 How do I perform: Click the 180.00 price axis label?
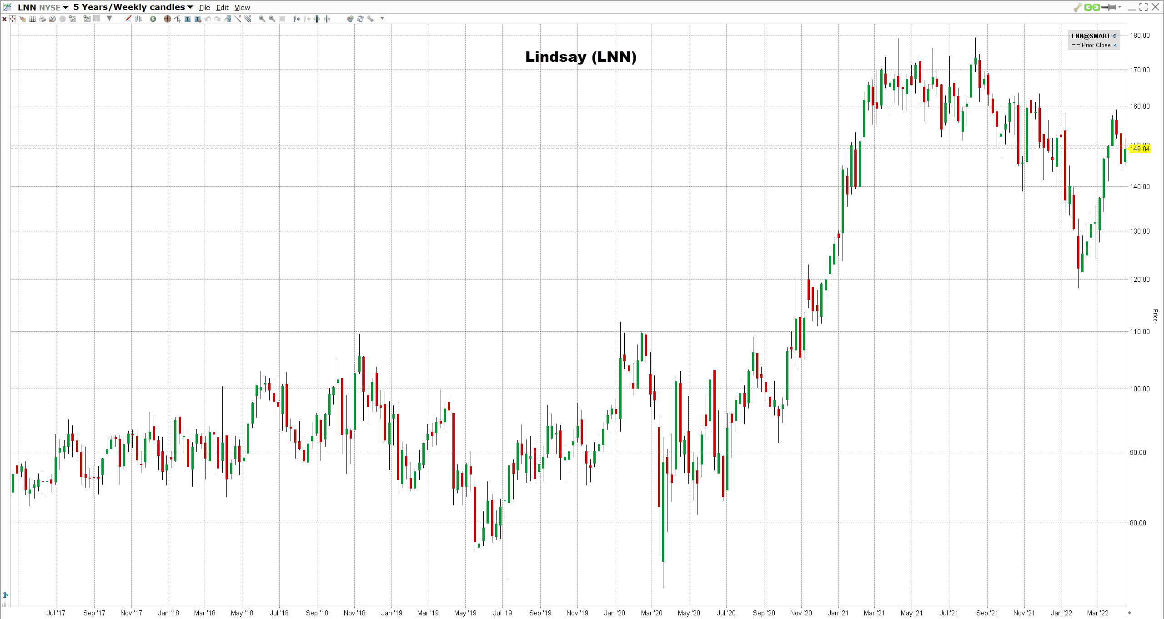(1140, 35)
